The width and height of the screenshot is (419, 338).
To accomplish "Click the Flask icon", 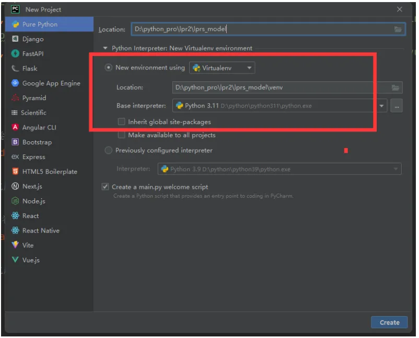I will click(x=15, y=68).
